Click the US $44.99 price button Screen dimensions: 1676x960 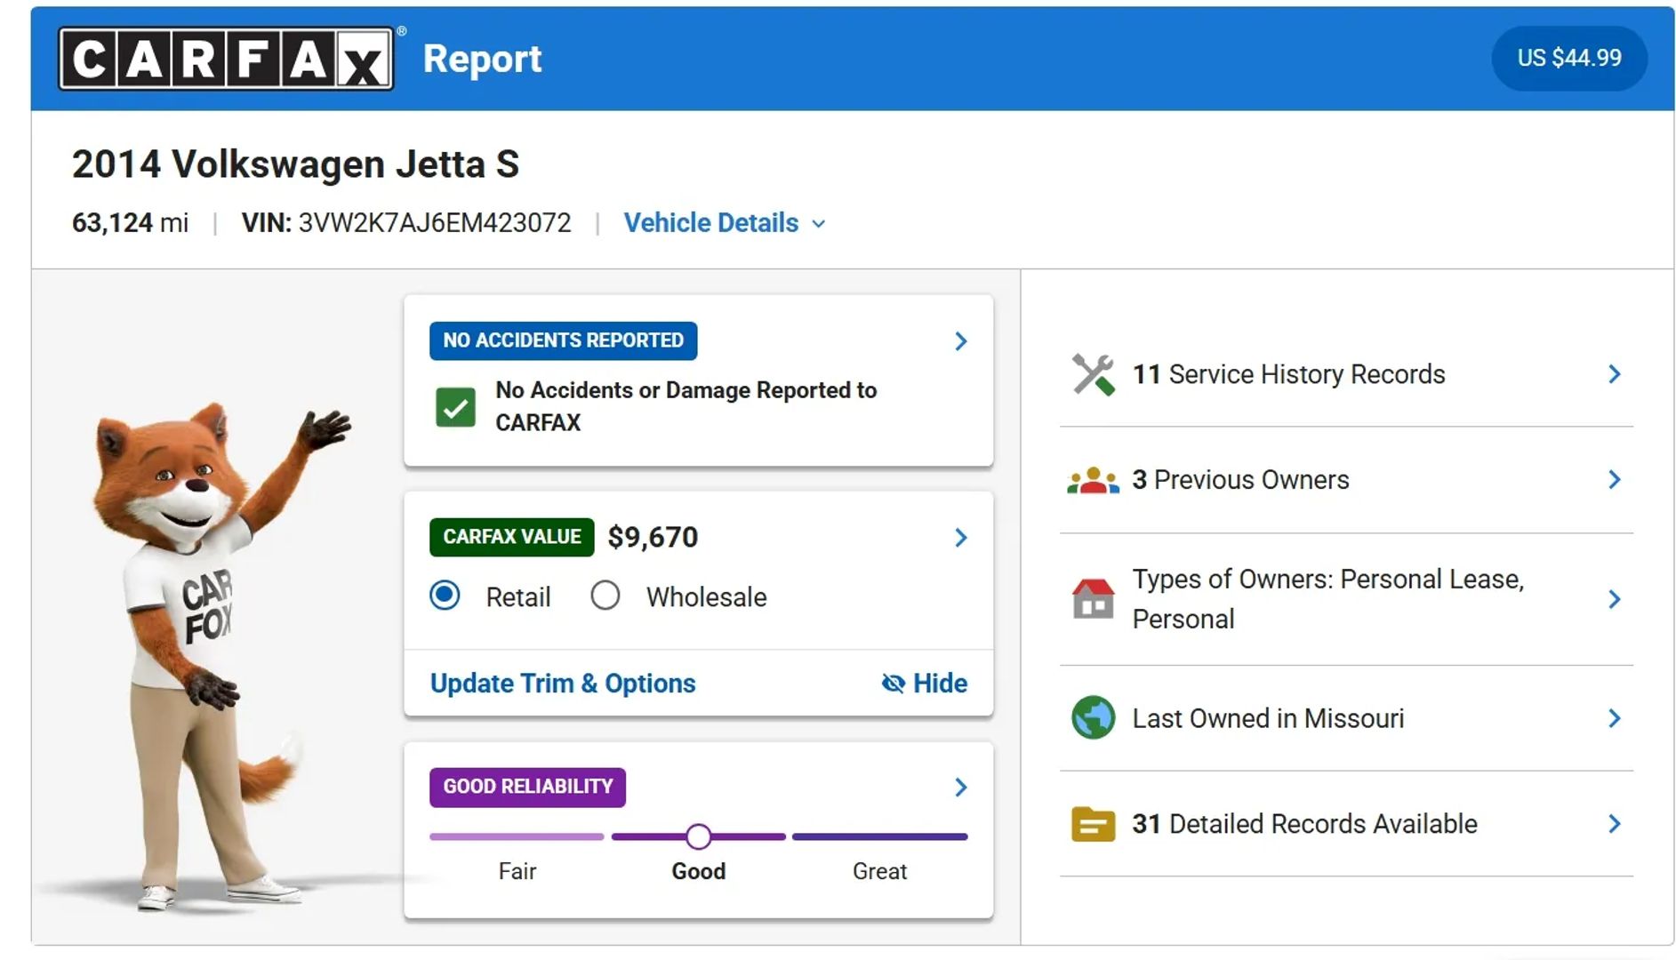[1568, 58]
